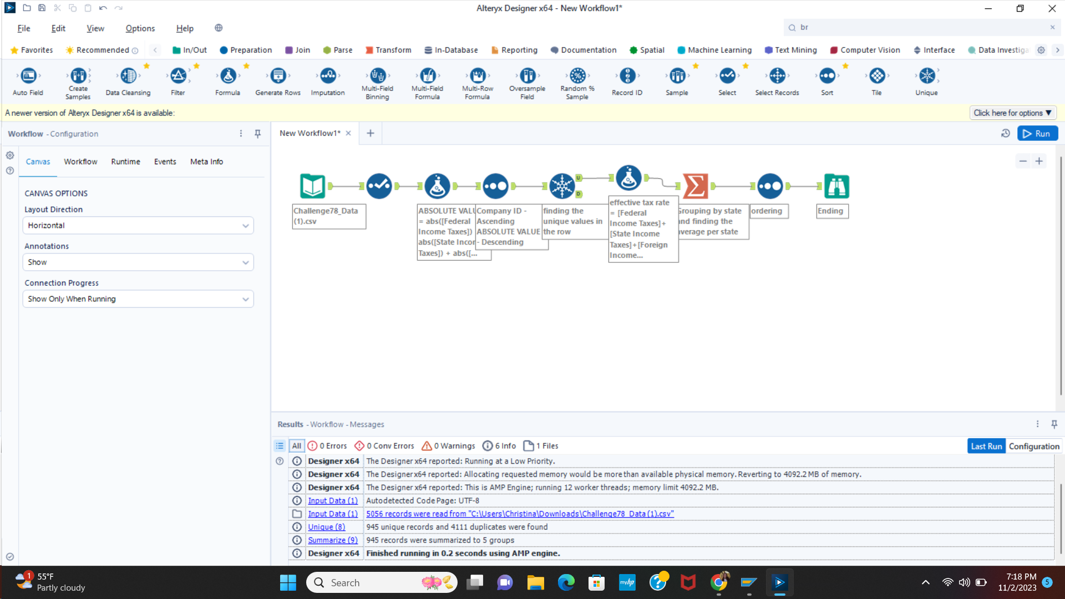Switch to the Runtime tab

point(125,162)
